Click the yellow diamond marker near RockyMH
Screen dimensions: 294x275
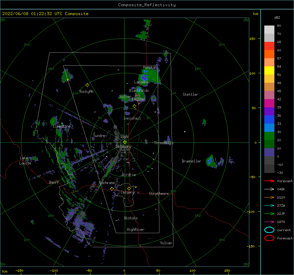click(x=87, y=85)
